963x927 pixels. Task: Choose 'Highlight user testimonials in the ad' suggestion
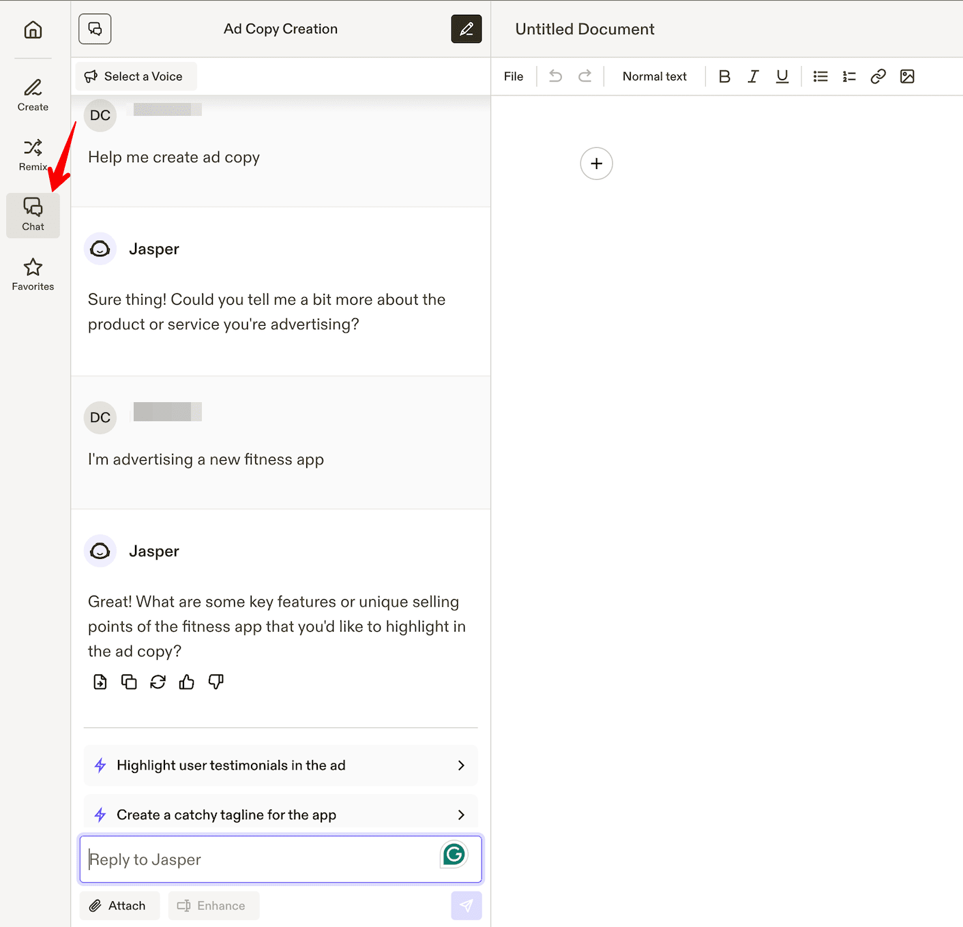[280, 765]
